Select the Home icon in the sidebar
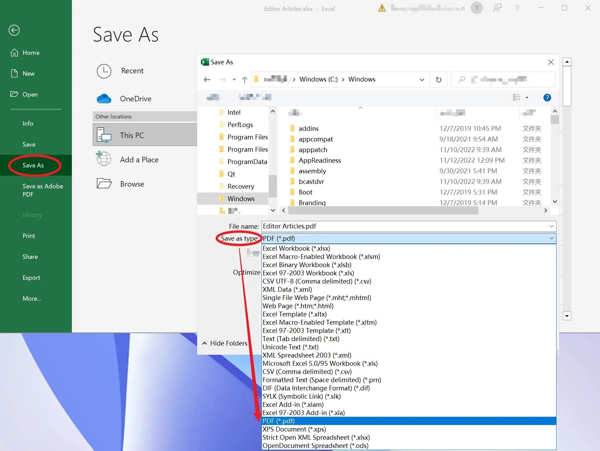Screen dimensions: 600x451 (x=14, y=52)
